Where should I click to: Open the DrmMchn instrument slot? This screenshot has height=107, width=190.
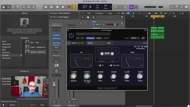[x=56, y=35]
